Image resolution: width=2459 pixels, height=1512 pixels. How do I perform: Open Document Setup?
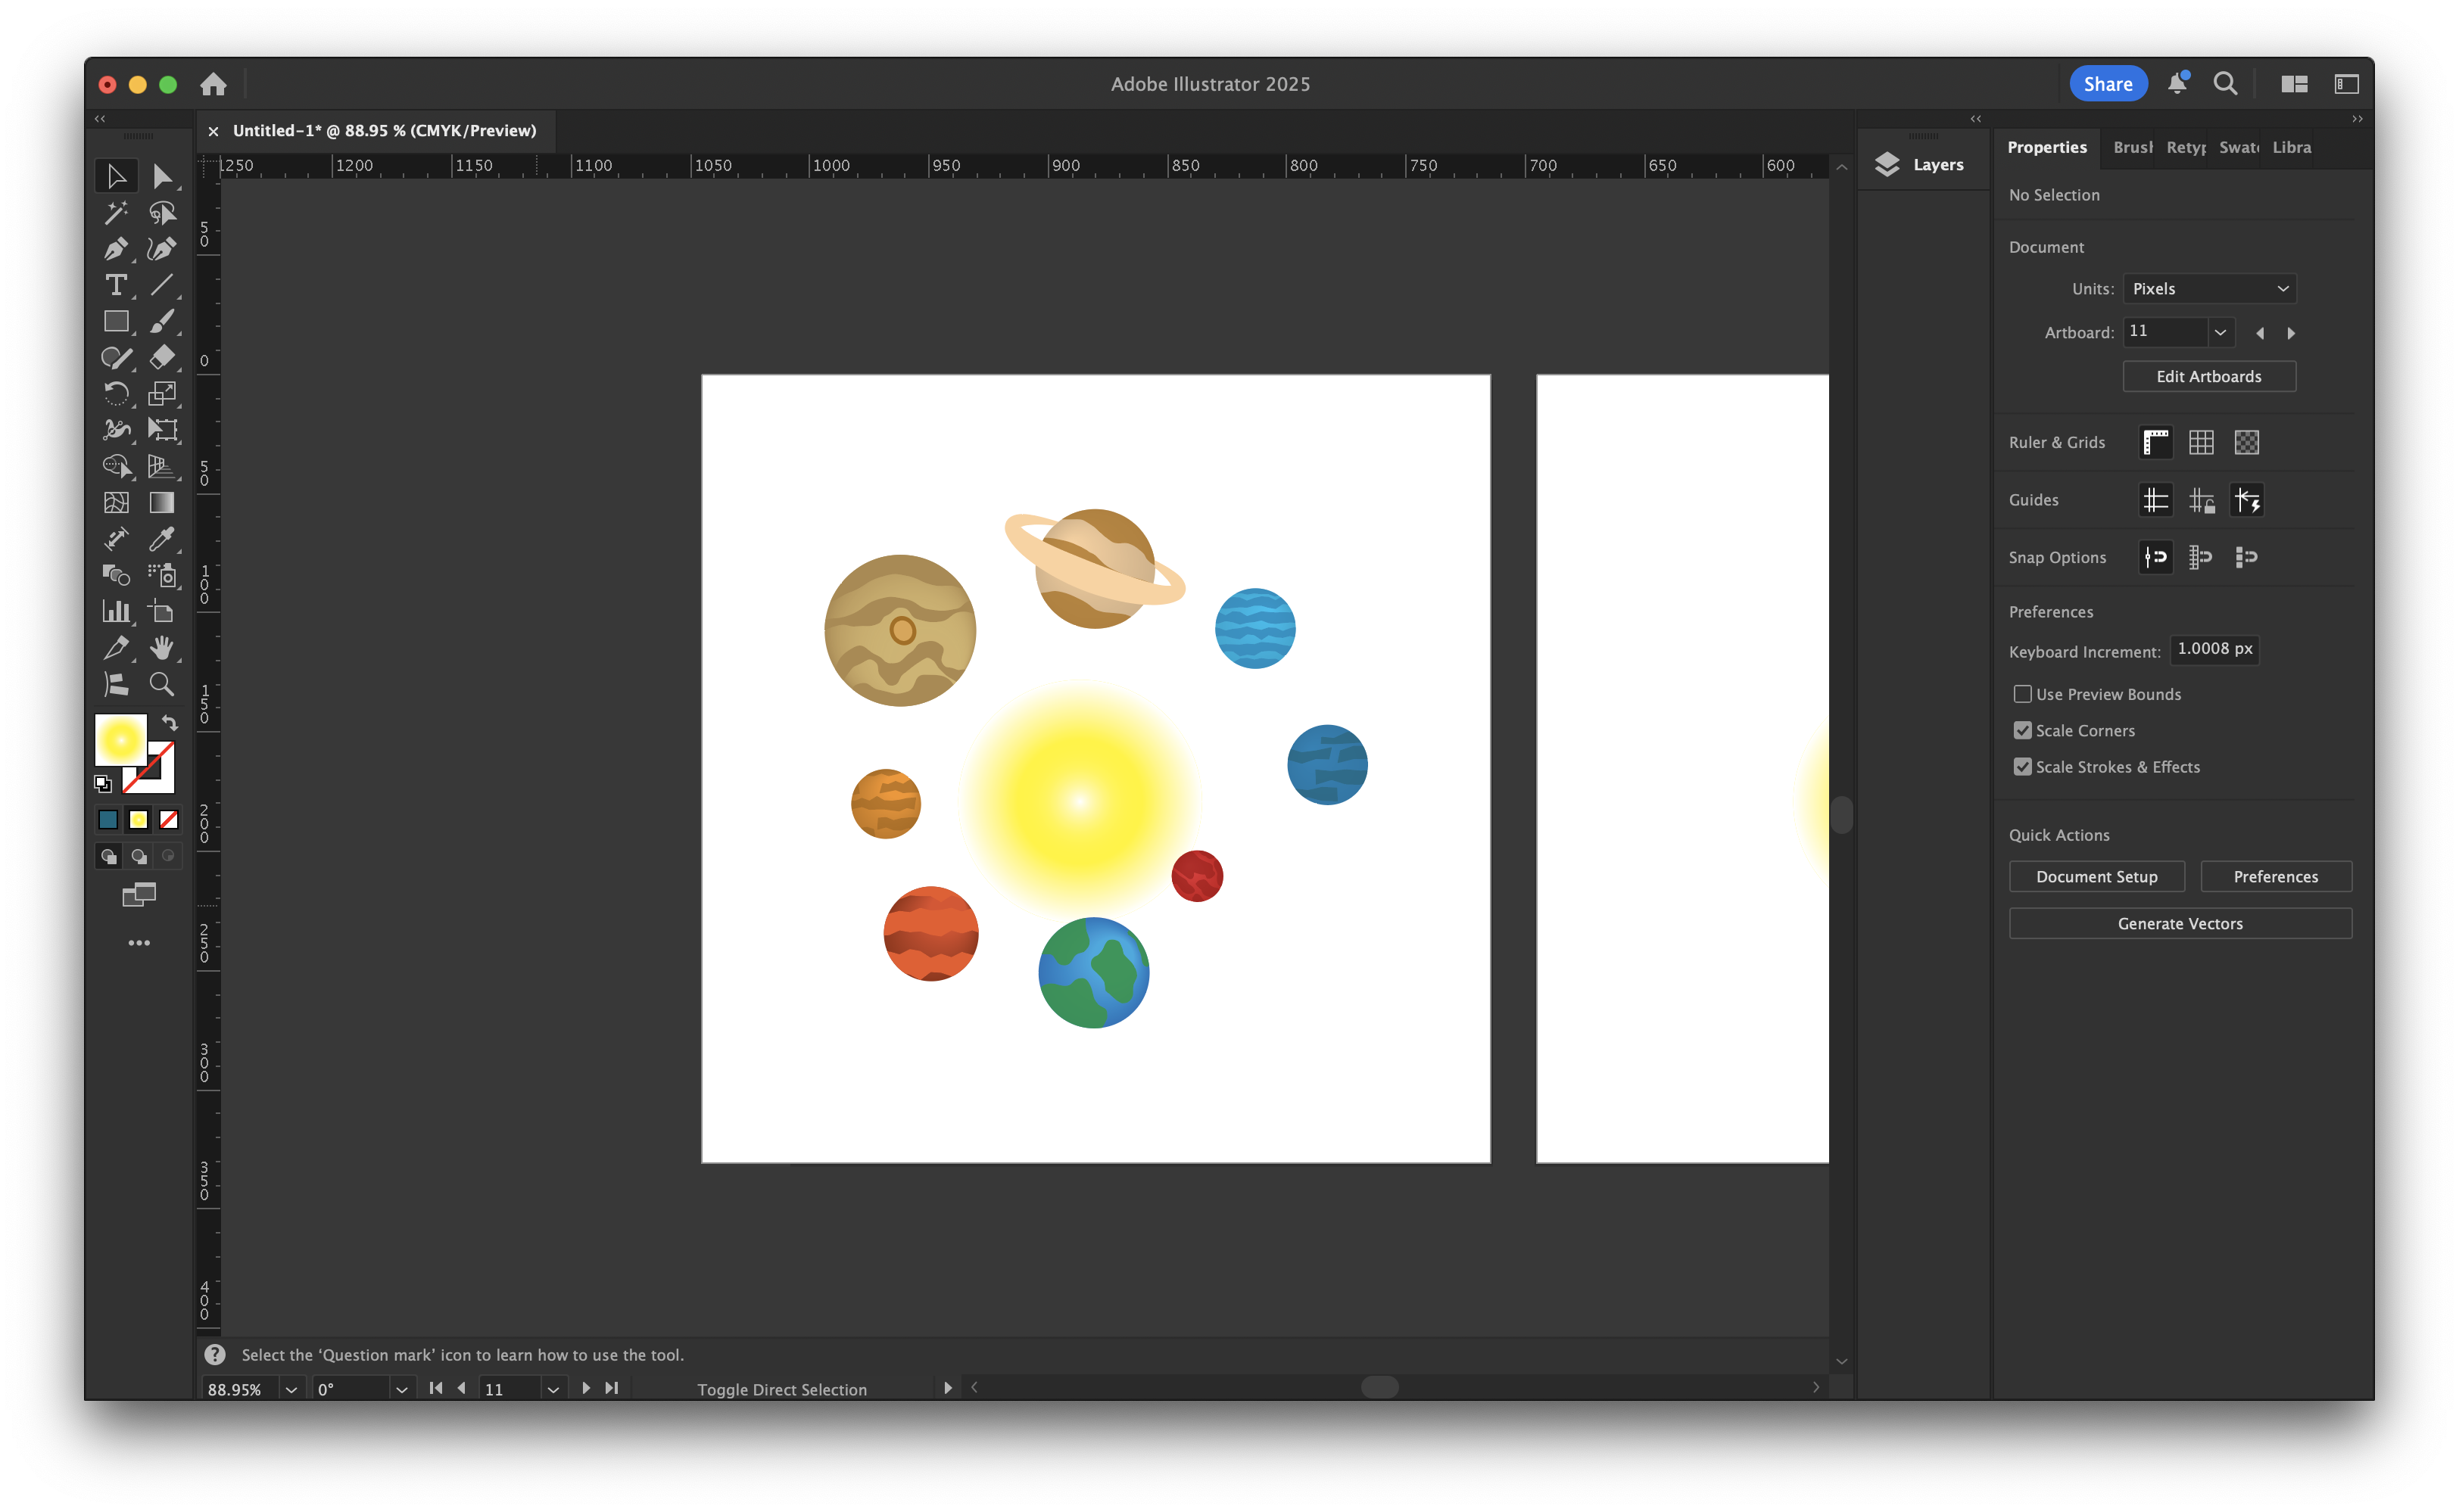click(2097, 876)
